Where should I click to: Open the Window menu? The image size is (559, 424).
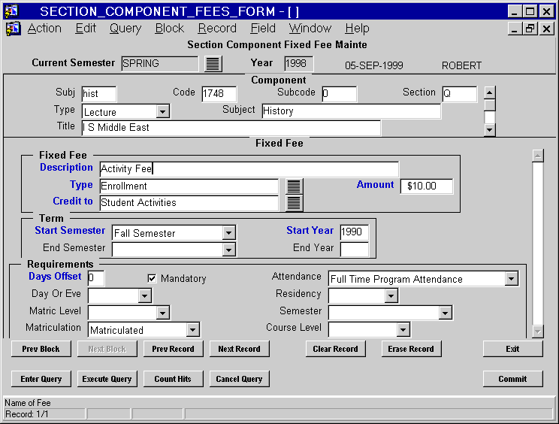310,28
